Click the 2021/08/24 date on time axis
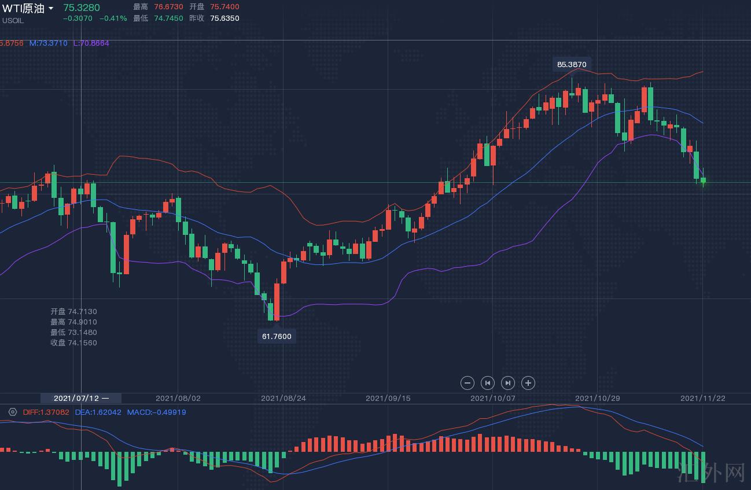The width and height of the screenshot is (751, 490). pyautogui.click(x=283, y=398)
